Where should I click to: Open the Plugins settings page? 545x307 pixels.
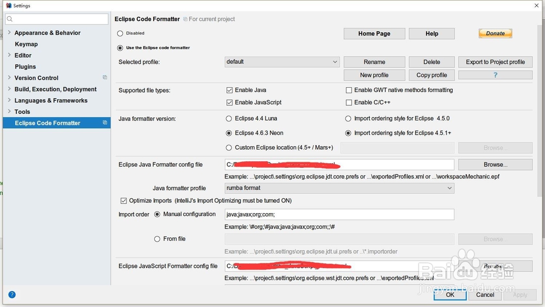click(25, 67)
